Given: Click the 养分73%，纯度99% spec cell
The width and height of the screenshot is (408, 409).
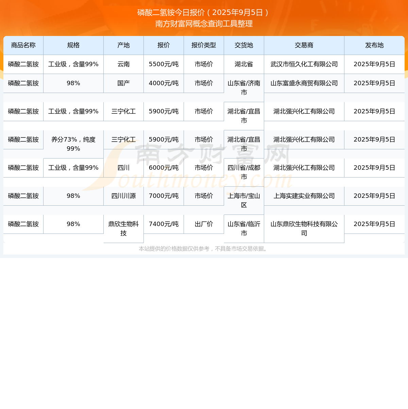Looking at the screenshot, I should click(x=73, y=144).
